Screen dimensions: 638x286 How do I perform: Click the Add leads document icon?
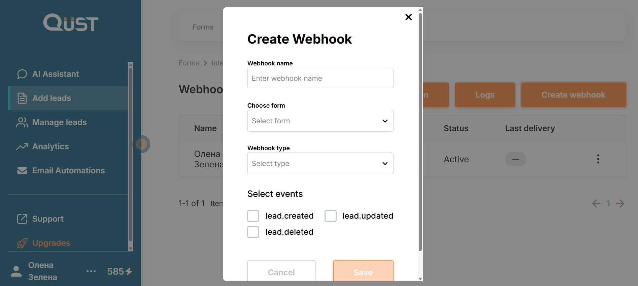22,98
